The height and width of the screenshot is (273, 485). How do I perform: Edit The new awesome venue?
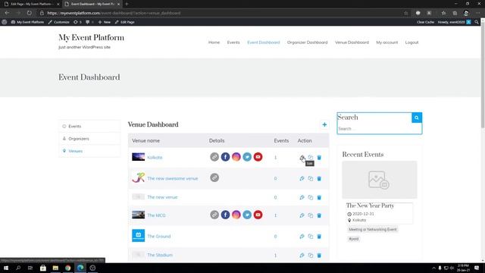tap(302, 179)
